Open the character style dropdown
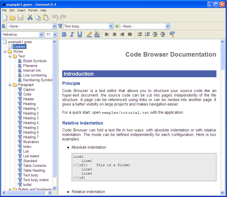The image size is (227, 197). (54, 26)
